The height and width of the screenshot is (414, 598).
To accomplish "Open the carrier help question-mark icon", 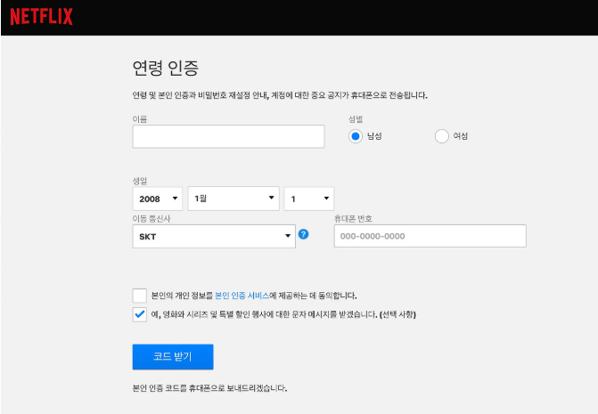I will [303, 234].
